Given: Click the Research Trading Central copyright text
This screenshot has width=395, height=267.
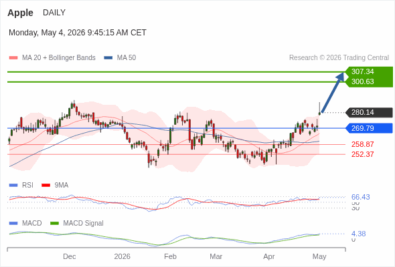Looking at the screenshot, I should coord(339,58).
